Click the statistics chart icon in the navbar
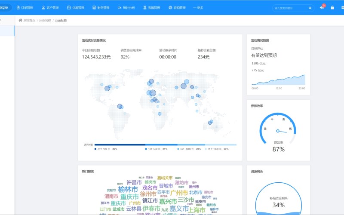 tap(120, 8)
